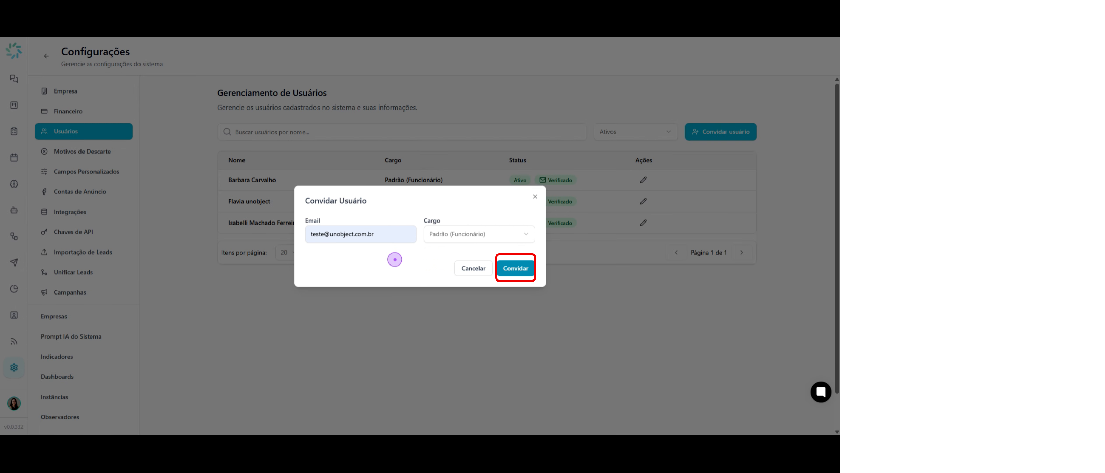The width and height of the screenshot is (1105, 473).
Task: Click the page vertical scrollbar
Action: (x=837, y=238)
